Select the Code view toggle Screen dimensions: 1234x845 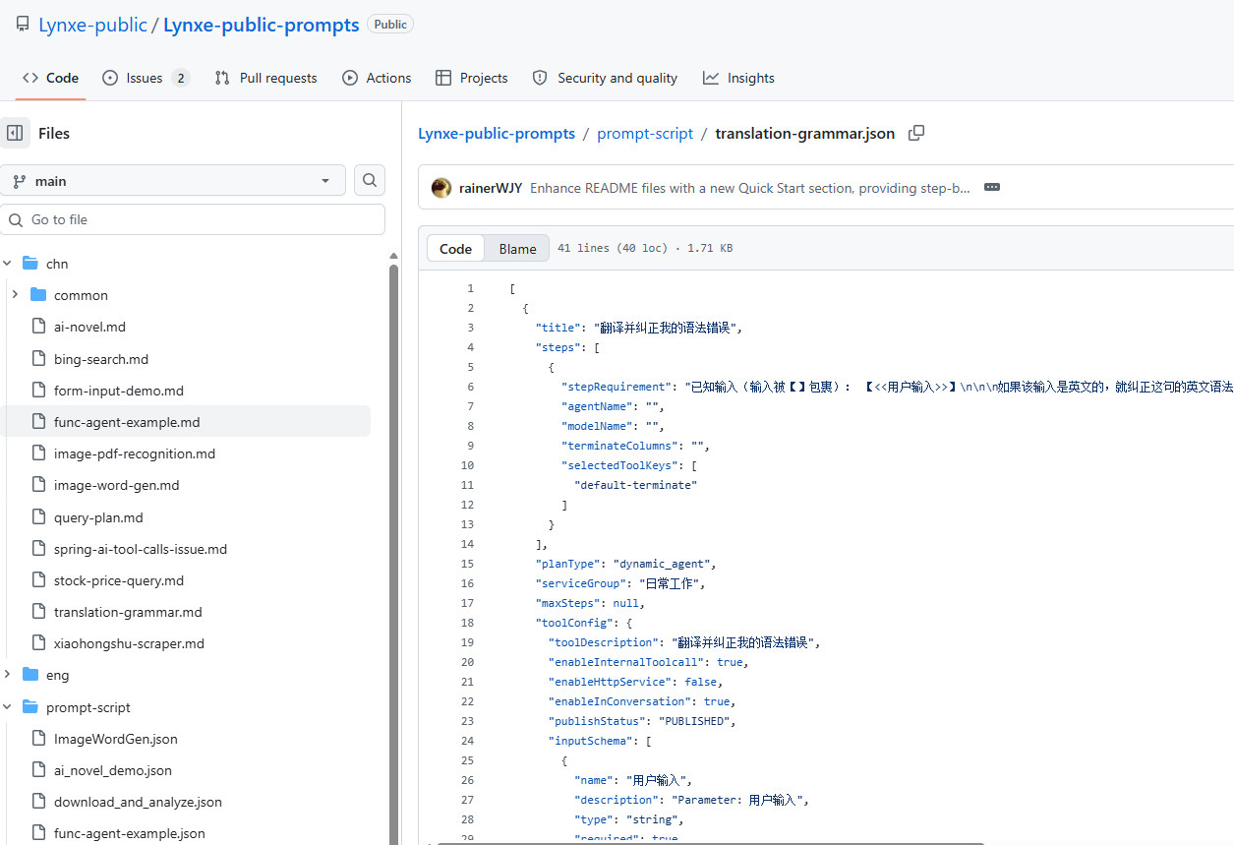coord(455,249)
